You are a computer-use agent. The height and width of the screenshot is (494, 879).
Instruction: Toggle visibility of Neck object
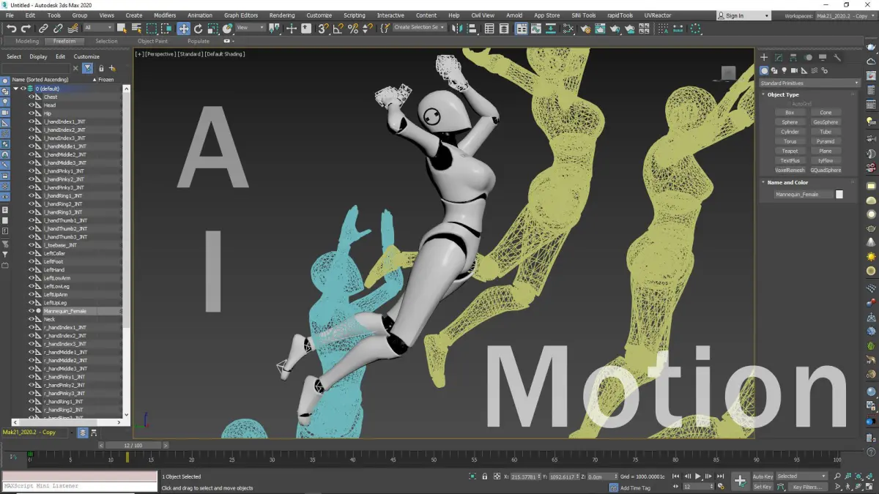point(31,319)
